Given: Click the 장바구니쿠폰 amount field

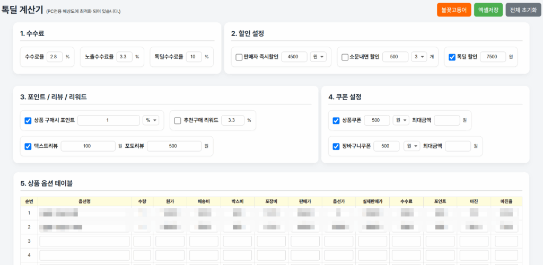Looking at the screenshot, I should [x=387, y=146].
